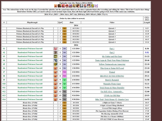Click Randomized Pokémon Emerald in row #7
162x121 pixels.
30,72
